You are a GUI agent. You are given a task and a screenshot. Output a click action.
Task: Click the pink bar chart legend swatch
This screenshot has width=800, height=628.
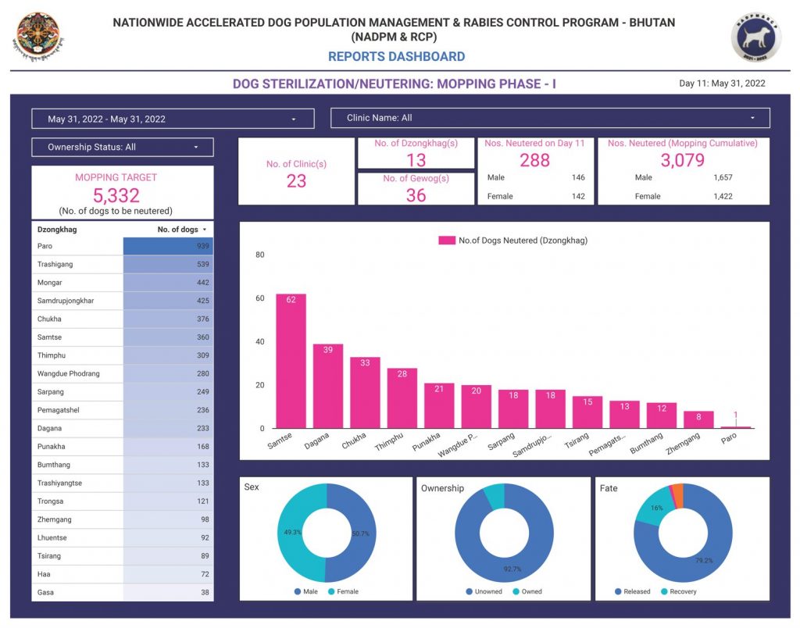point(446,241)
